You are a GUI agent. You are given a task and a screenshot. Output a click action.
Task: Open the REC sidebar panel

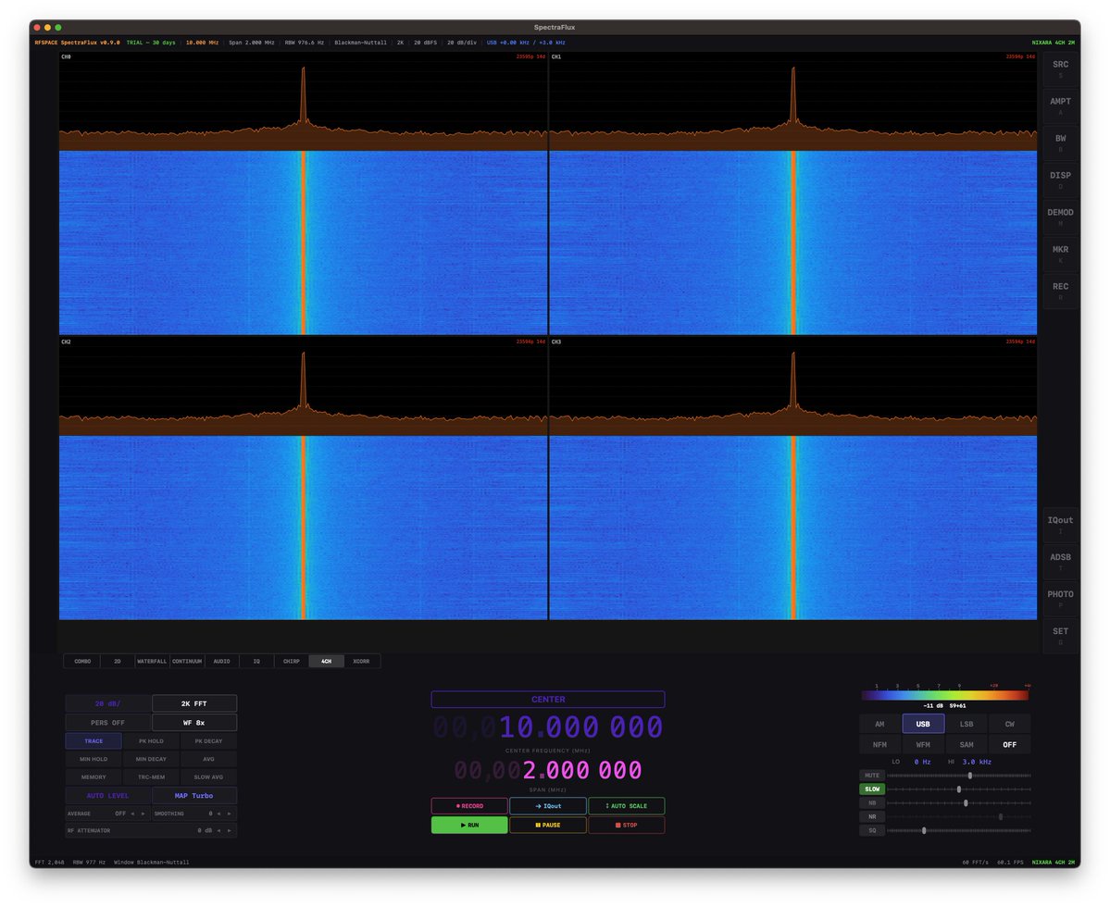point(1060,292)
